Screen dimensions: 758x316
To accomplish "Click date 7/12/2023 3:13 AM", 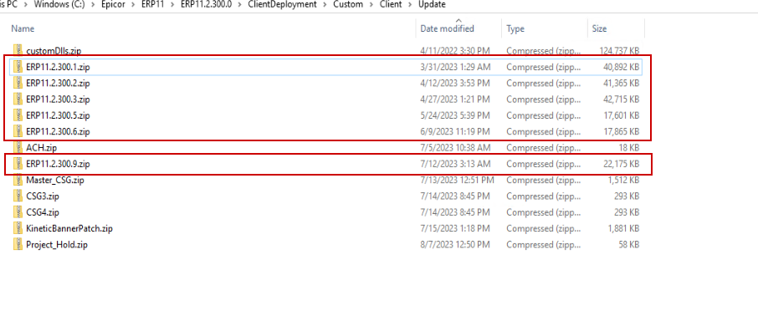I will pos(455,164).
